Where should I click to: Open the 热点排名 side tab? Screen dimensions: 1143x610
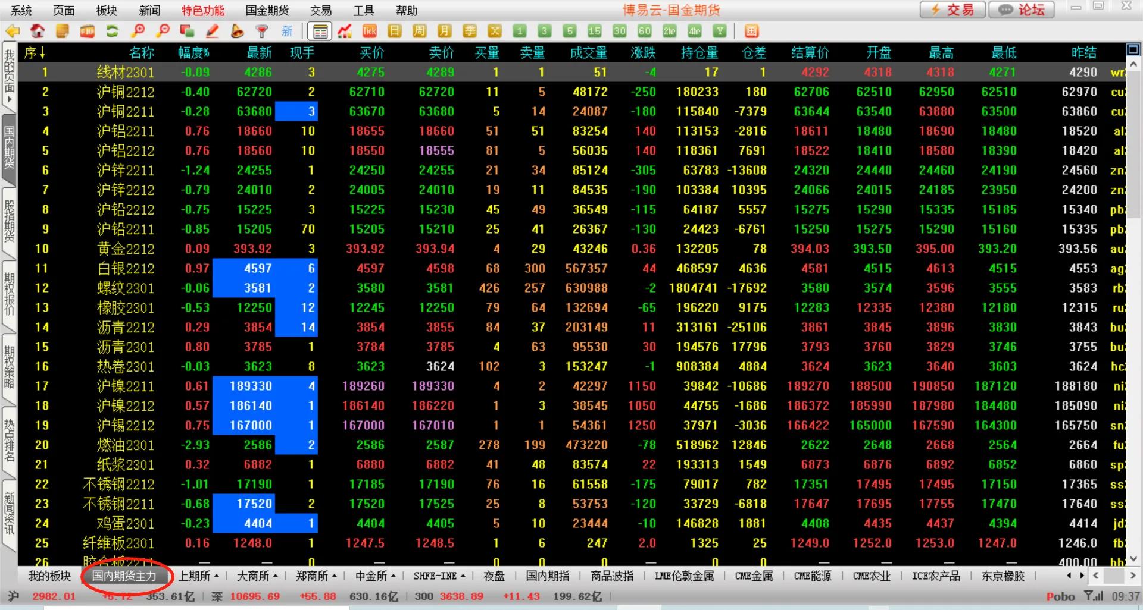(x=10, y=440)
